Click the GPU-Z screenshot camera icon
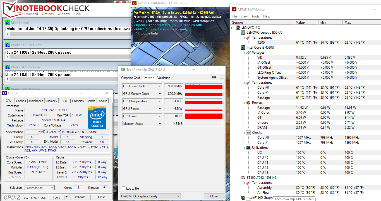Viewport: 381px width, 201px height. [x=214, y=77]
